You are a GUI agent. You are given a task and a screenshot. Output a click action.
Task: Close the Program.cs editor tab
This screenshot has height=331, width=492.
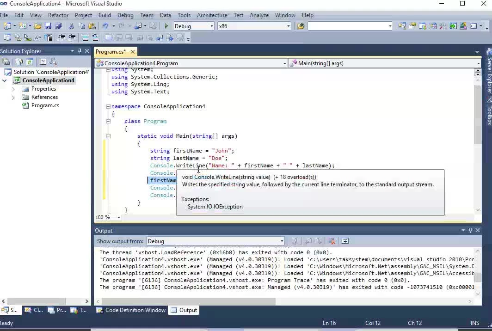(133, 52)
